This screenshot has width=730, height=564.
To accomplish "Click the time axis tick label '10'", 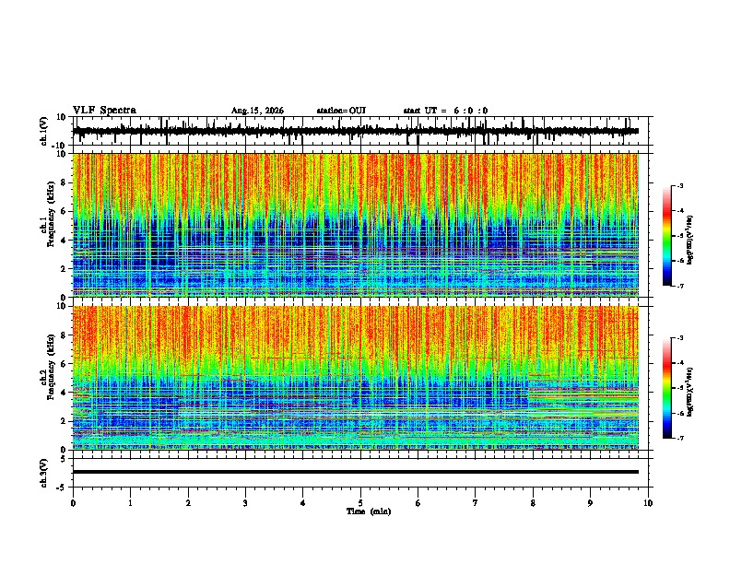I will [648, 503].
